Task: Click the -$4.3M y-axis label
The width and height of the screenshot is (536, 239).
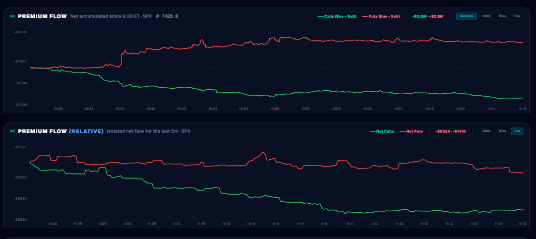Action: click(x=21, y=104)
